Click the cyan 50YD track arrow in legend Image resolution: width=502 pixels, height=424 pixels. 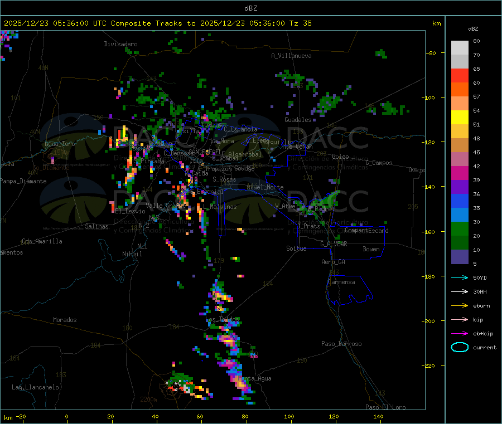(460, 277)
